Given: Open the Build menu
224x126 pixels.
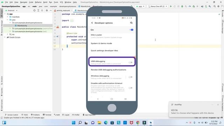Looking at the screenshot, I should 45,2.
